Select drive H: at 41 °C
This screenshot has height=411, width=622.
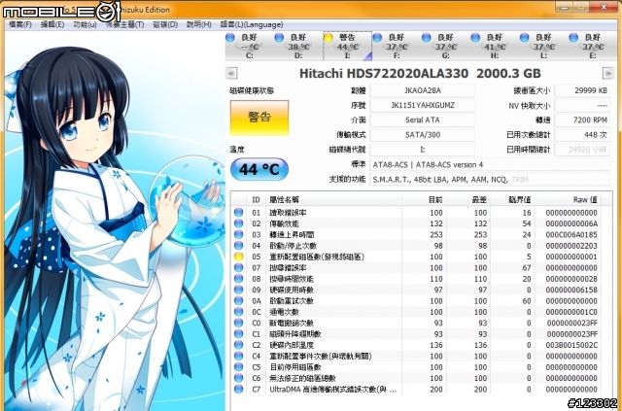(x=495, y=46)
